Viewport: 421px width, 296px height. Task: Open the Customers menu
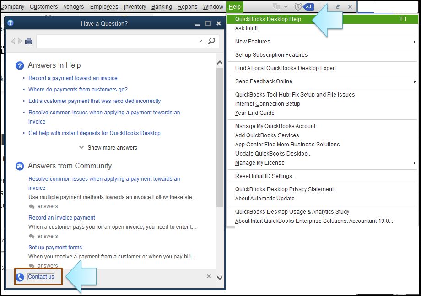click(x=44, y=7)
